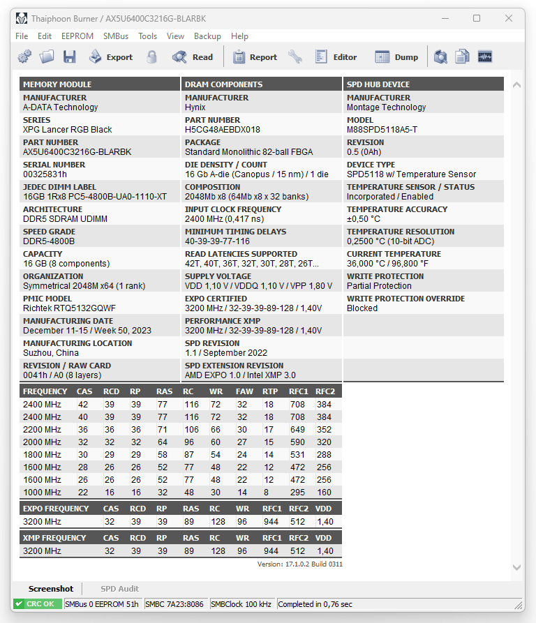This screenshot has height=623, width=536.
Task: Click the scroll down arrow
Action: [x=516, y=567]
